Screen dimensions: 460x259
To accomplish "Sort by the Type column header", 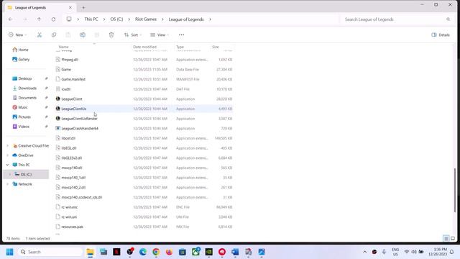I will click(180, 47).
